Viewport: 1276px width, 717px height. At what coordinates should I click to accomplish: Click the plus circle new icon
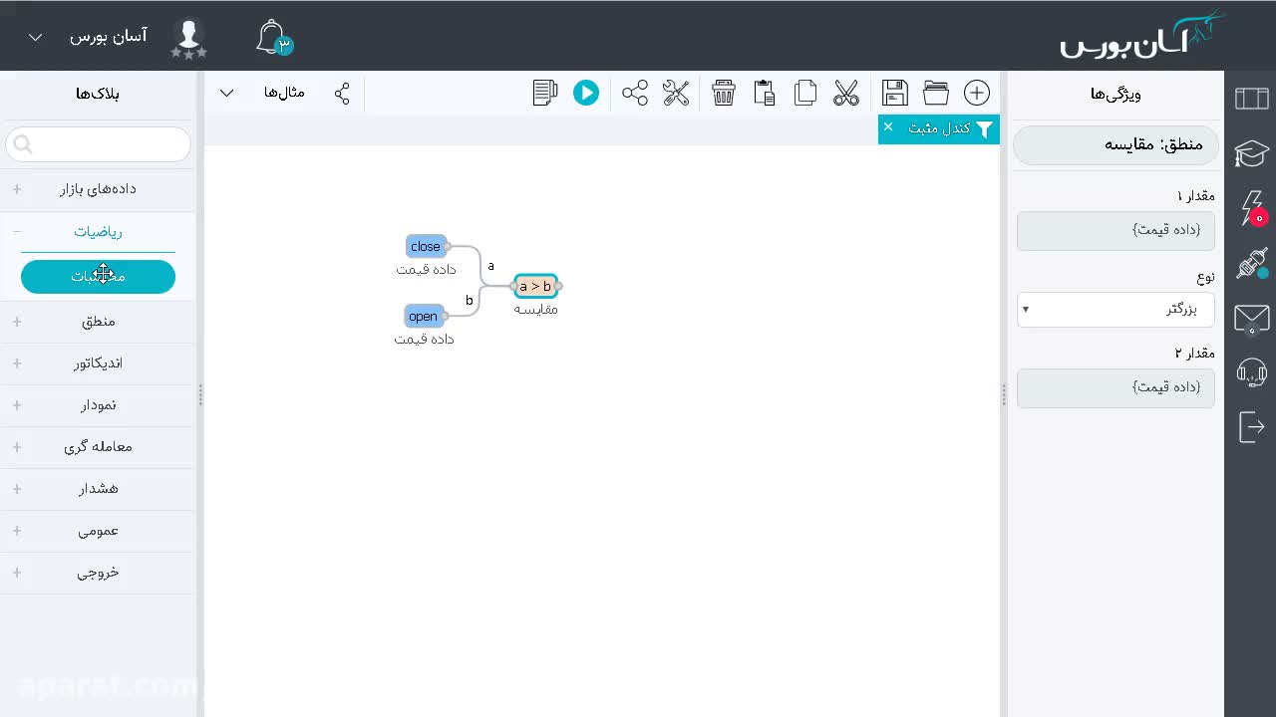click(977, 93)
